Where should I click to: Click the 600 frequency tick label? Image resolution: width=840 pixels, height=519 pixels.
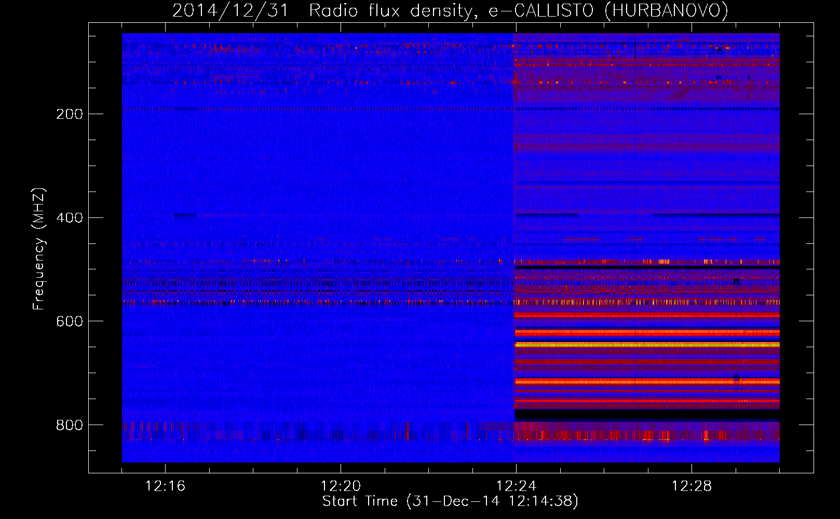click(70, 322)
